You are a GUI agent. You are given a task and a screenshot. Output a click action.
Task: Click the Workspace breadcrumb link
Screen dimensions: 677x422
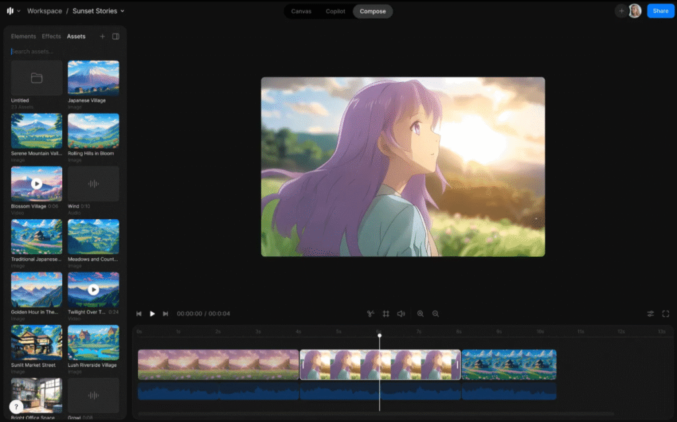coord(44,11)
